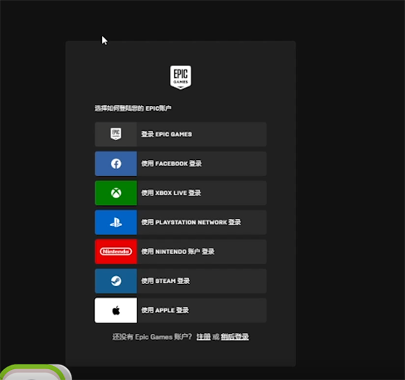
Task: Click the Epic Games shield logo at top
Action: tap(180, 77)
